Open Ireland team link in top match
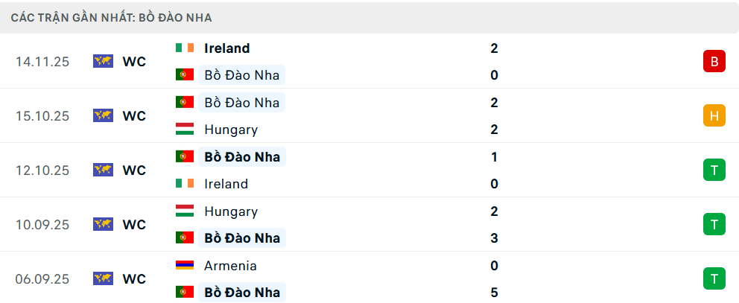The image size is (739, 303). [x=227, y=48]
